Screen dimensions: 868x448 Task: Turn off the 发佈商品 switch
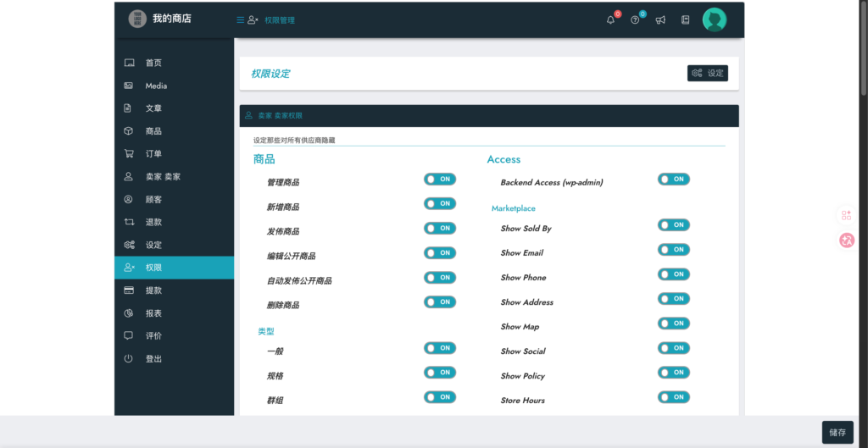440,228
